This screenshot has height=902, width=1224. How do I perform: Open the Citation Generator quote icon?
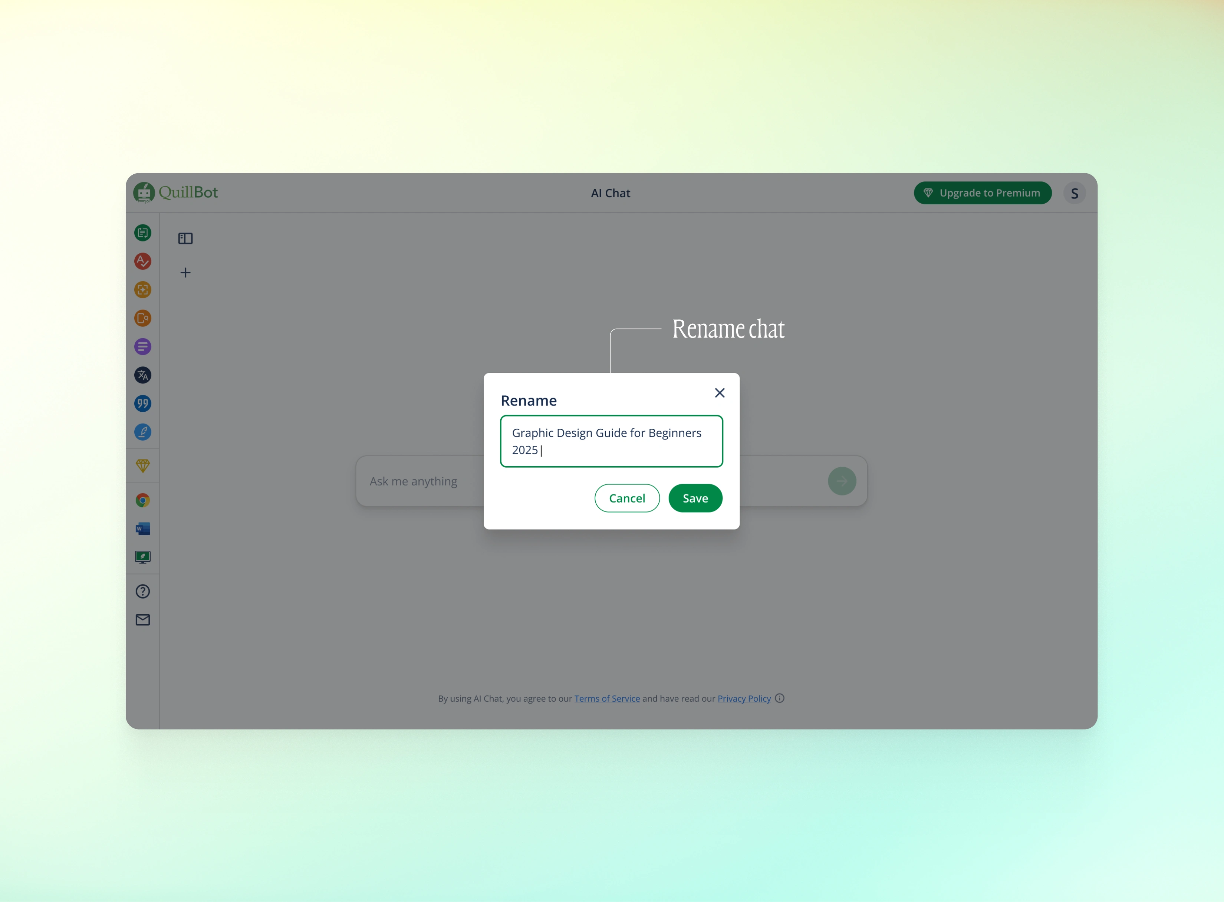(142, 404)
